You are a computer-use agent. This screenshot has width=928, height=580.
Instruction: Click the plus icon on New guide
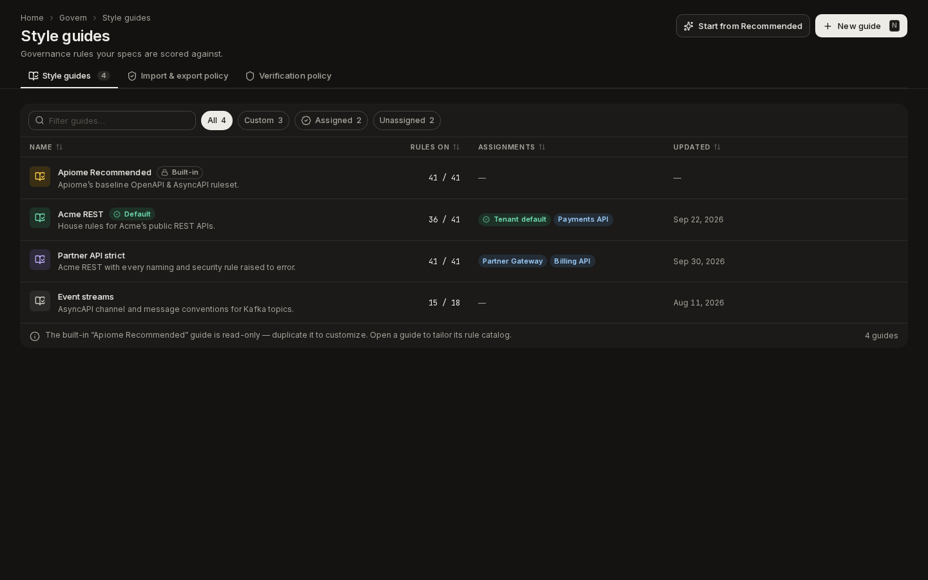coord(827,26)
